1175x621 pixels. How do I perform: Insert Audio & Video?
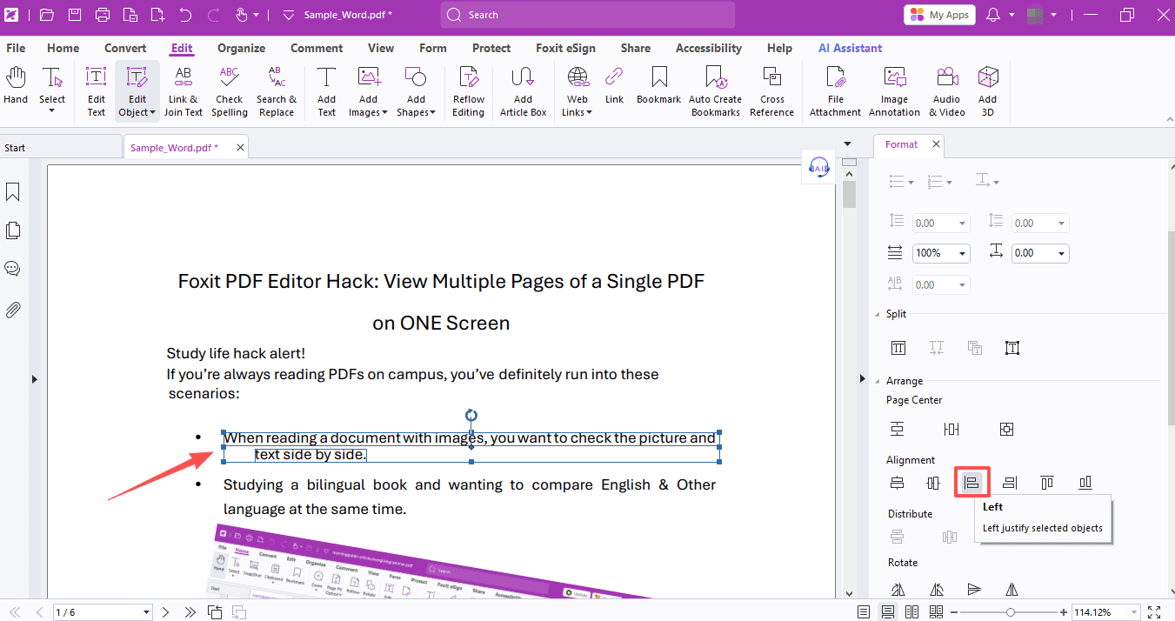[947, 90]
